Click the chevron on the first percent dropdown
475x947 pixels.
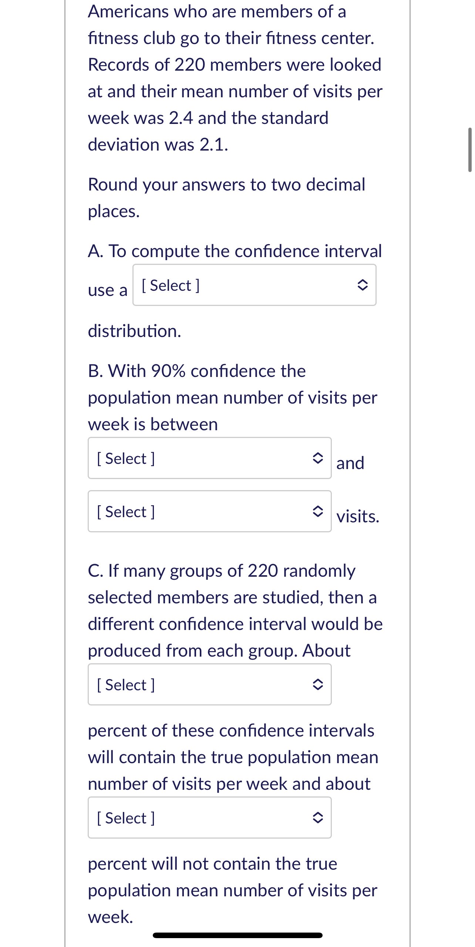coord(318,685)
